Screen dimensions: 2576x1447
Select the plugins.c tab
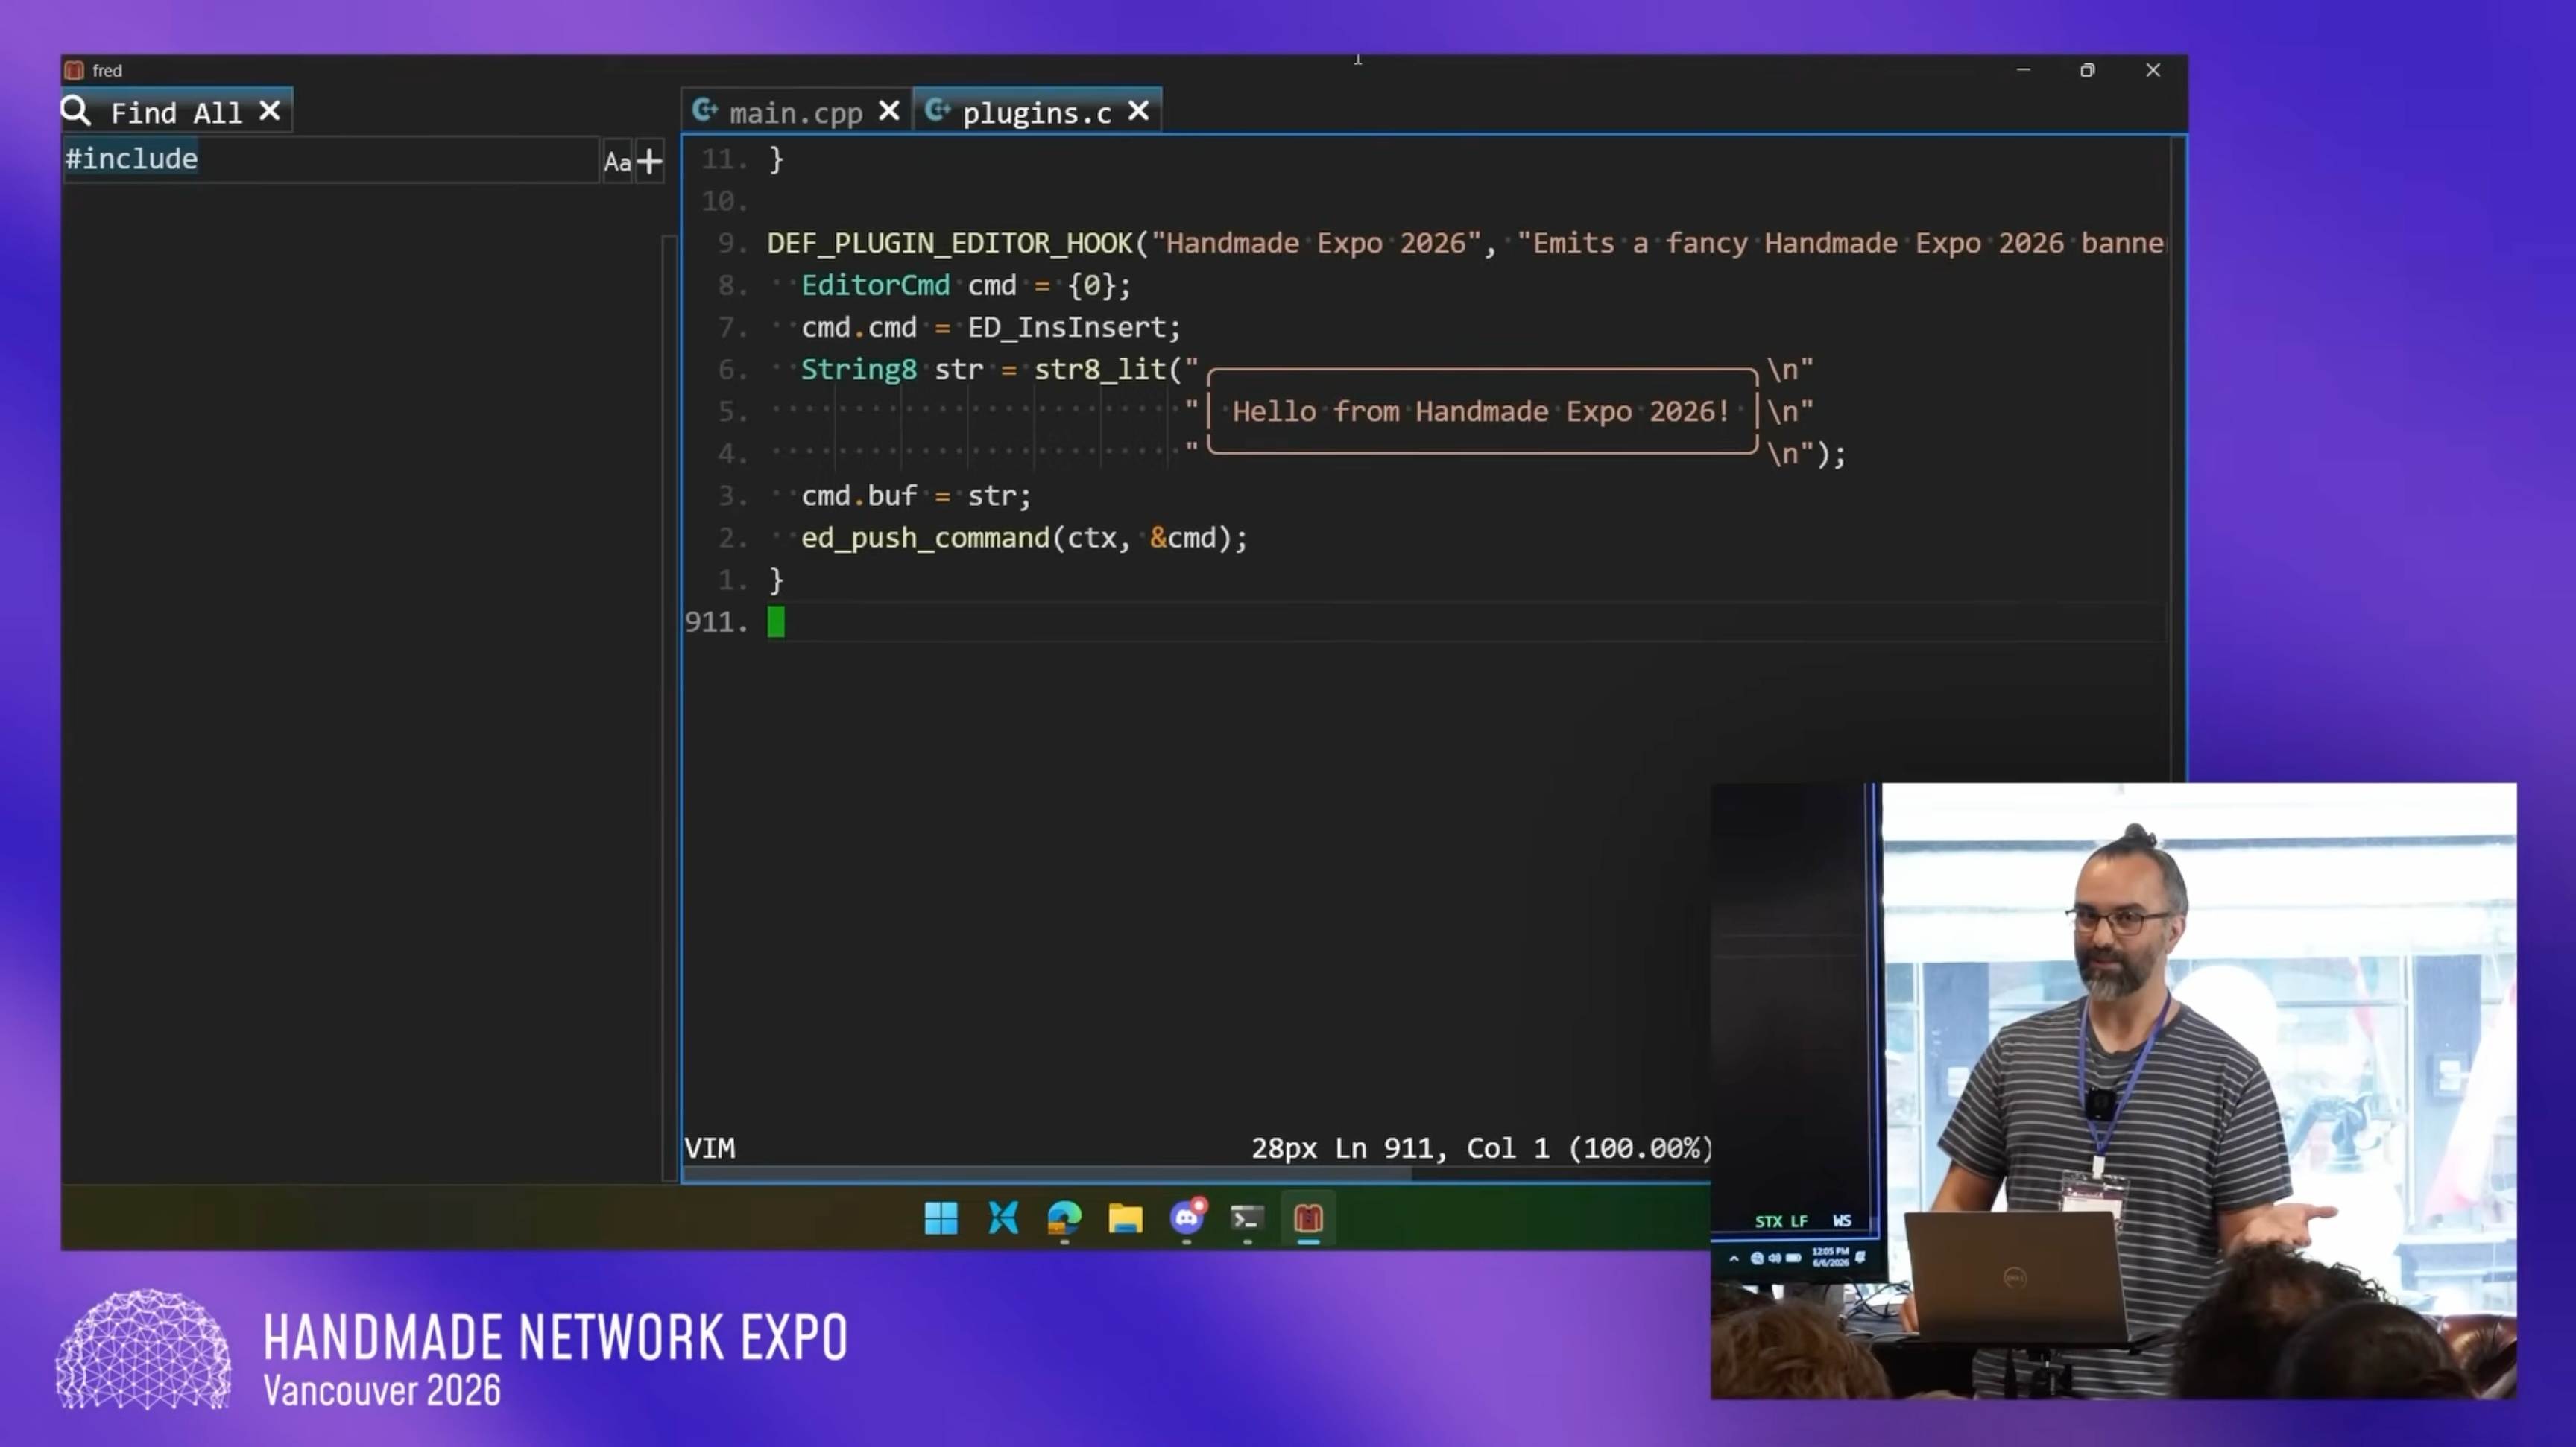point(1037,112)
